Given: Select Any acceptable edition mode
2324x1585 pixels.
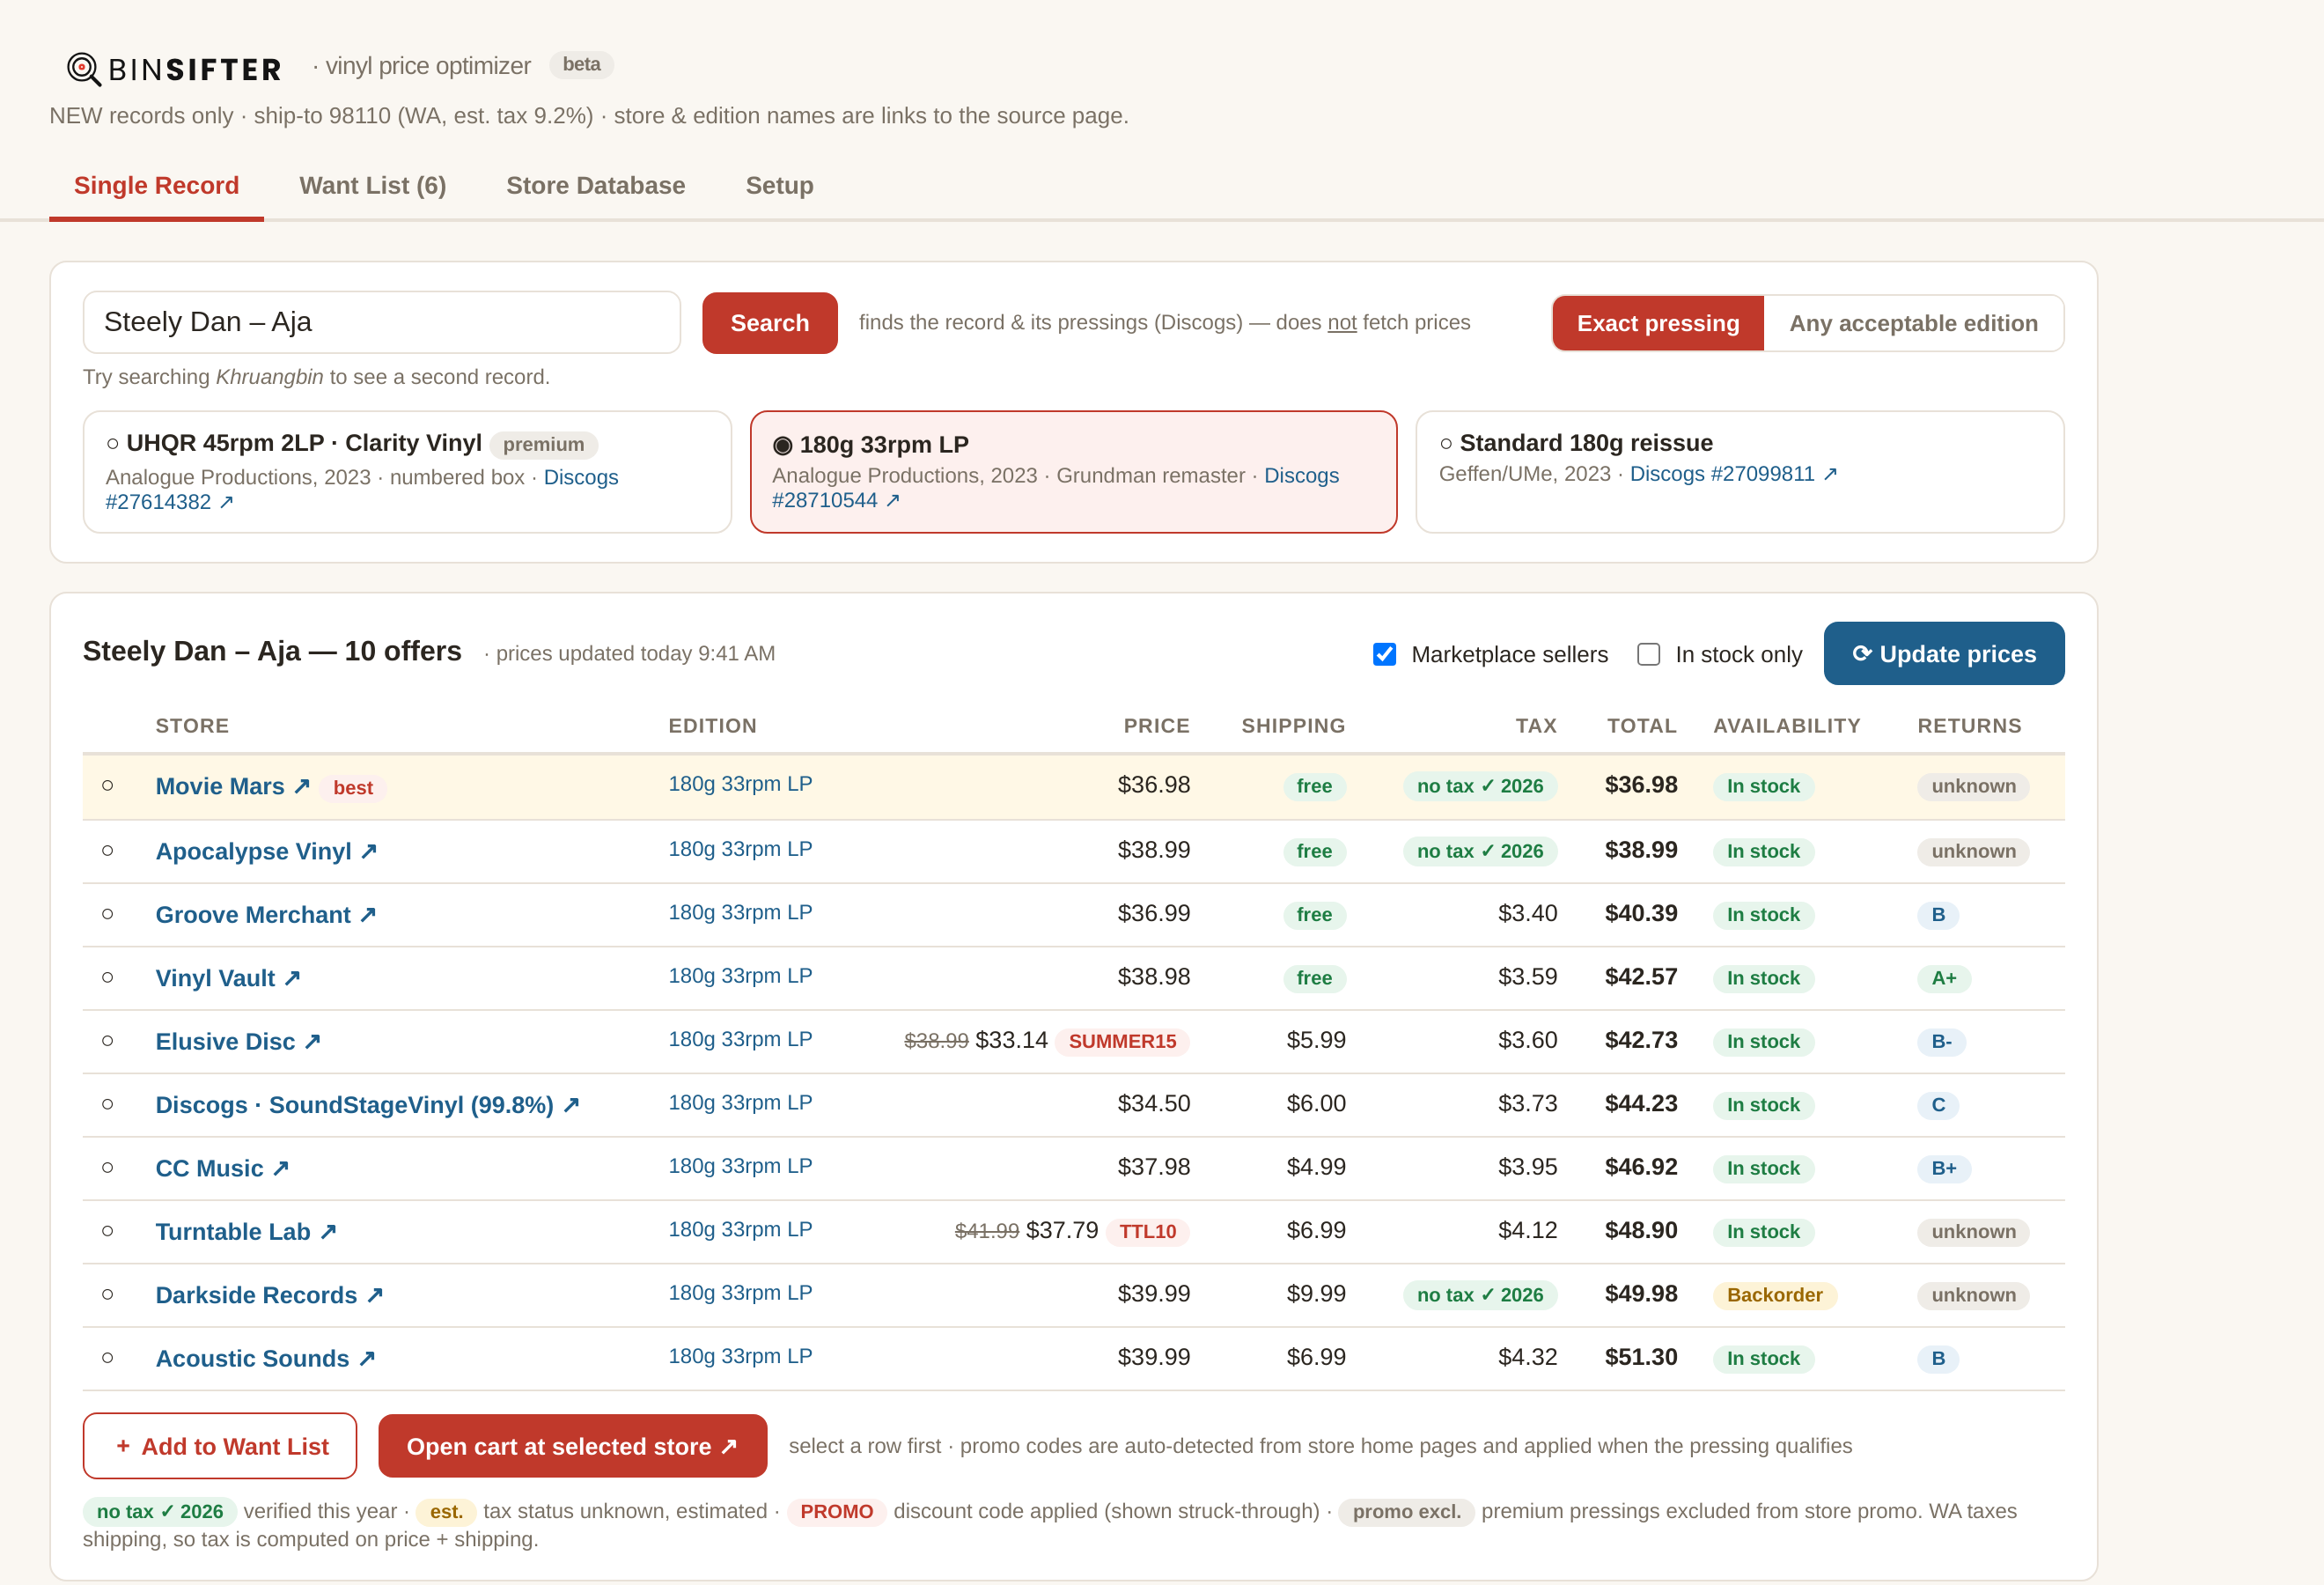Looking at the screenshot, I should 1912,323.
